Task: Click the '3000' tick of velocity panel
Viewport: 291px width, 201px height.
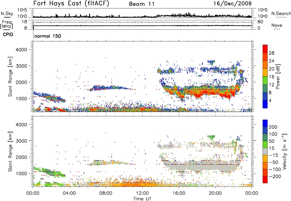Action: [21, 141]
